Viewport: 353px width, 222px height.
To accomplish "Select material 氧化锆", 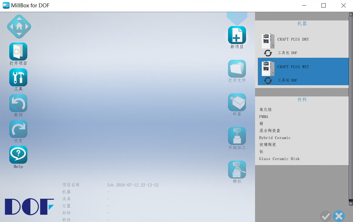I will pos(265,110).
